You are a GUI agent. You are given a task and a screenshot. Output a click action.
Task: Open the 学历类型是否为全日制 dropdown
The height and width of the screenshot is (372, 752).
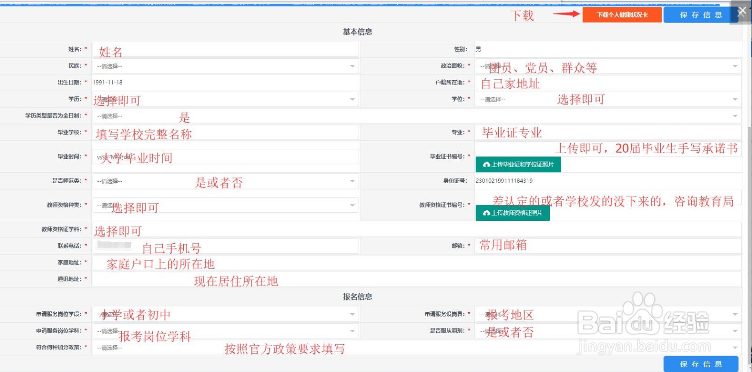[x=417, y=116]
